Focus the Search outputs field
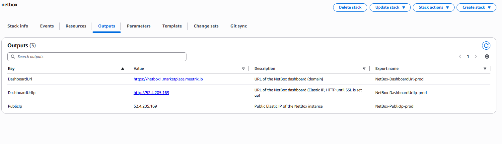502x144 pixels. tap(97, 57)
